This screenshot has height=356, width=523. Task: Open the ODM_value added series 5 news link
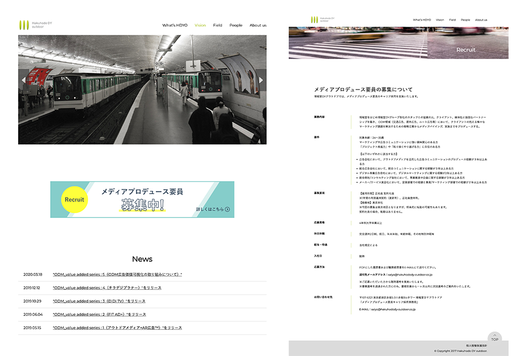(117, 274)
